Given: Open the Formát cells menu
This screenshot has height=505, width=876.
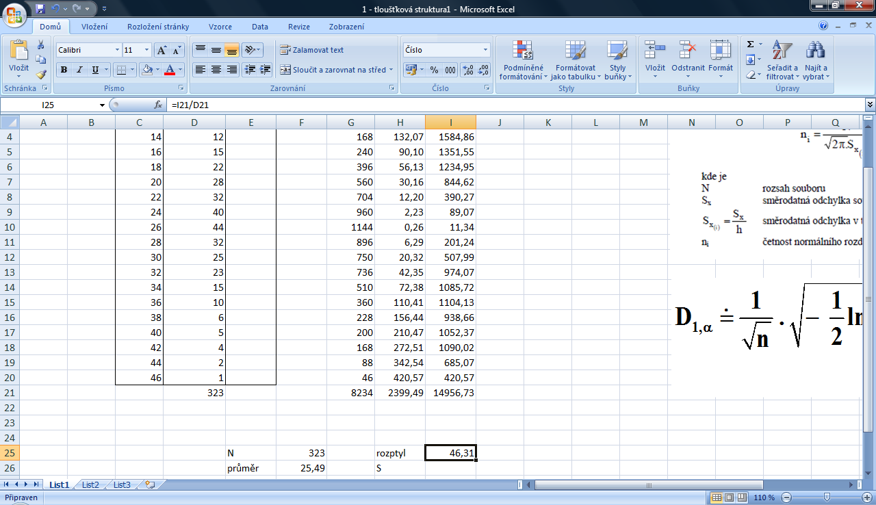Looking at the screenshot, I should tap(721, 60).
